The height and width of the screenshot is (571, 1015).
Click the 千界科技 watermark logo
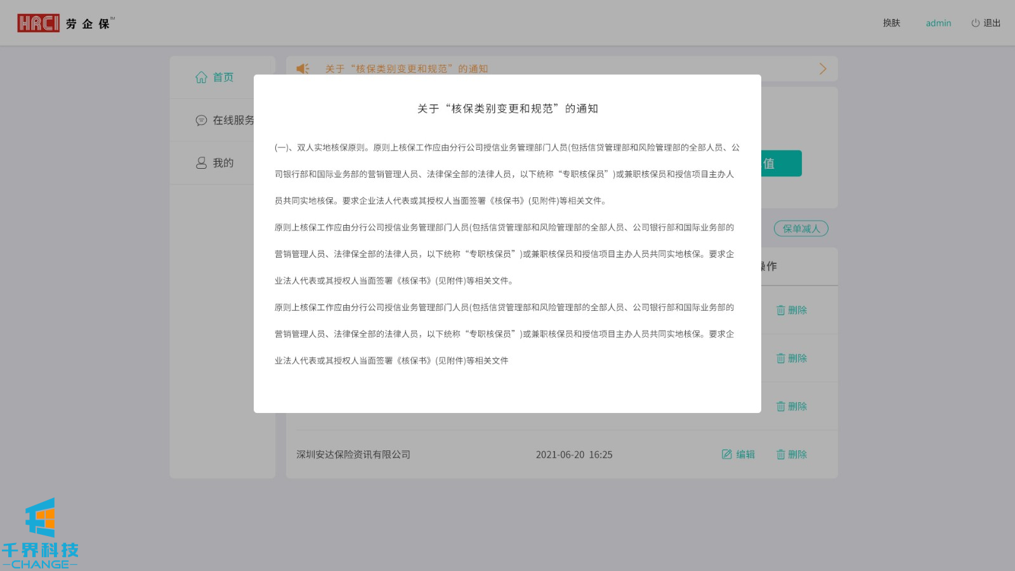coord(40,534)
